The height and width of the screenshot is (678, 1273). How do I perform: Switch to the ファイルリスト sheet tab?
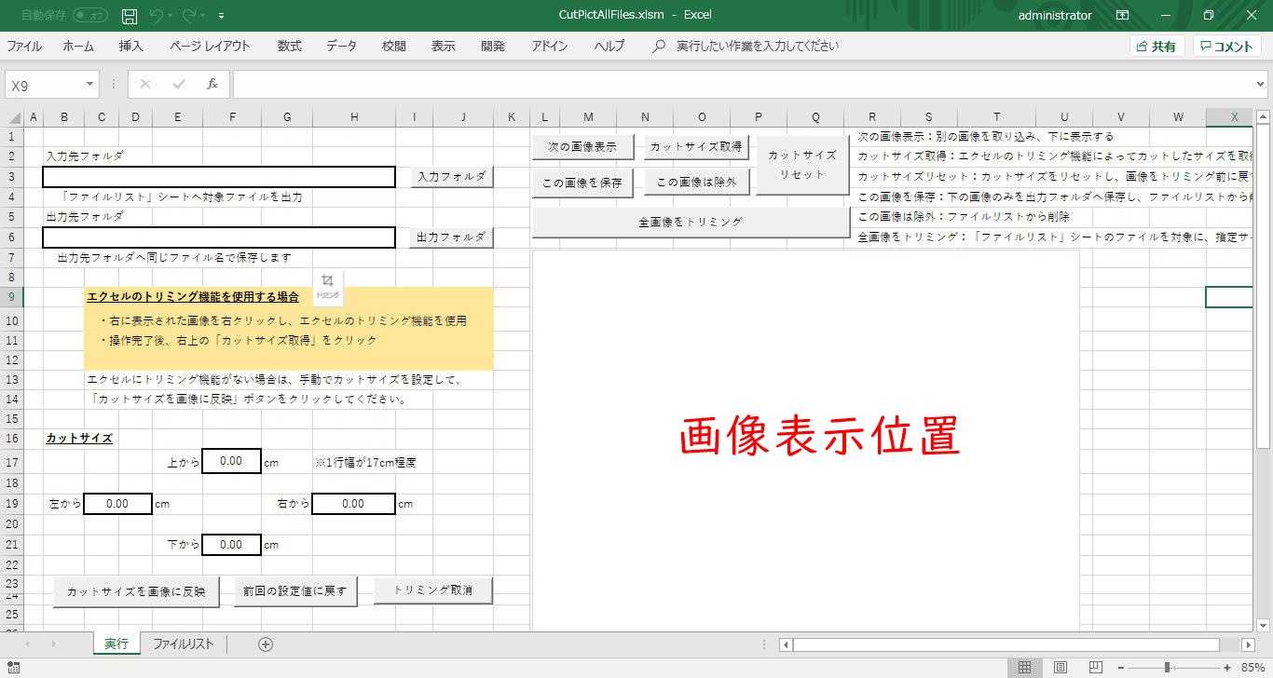(x=184, y=644)
